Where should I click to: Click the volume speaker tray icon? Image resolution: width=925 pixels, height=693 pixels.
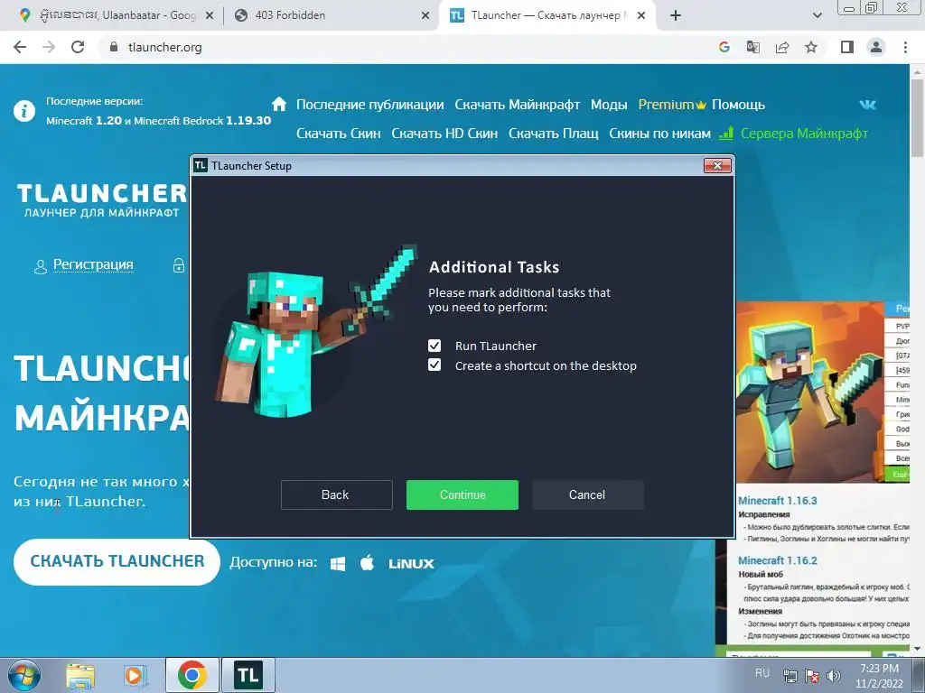(x=834, y=676)
